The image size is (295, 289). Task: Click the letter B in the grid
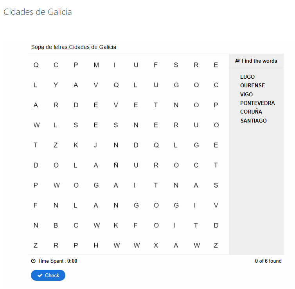56,226
